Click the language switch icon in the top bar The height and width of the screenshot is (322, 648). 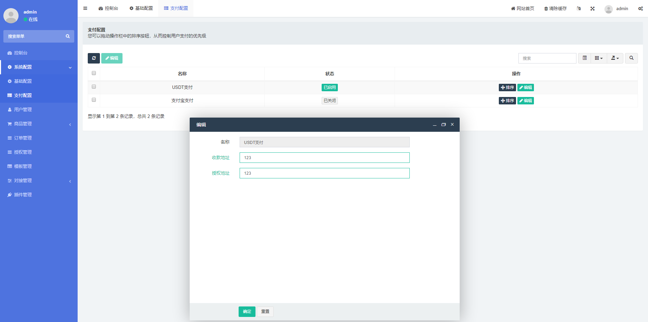pos(579,8)
